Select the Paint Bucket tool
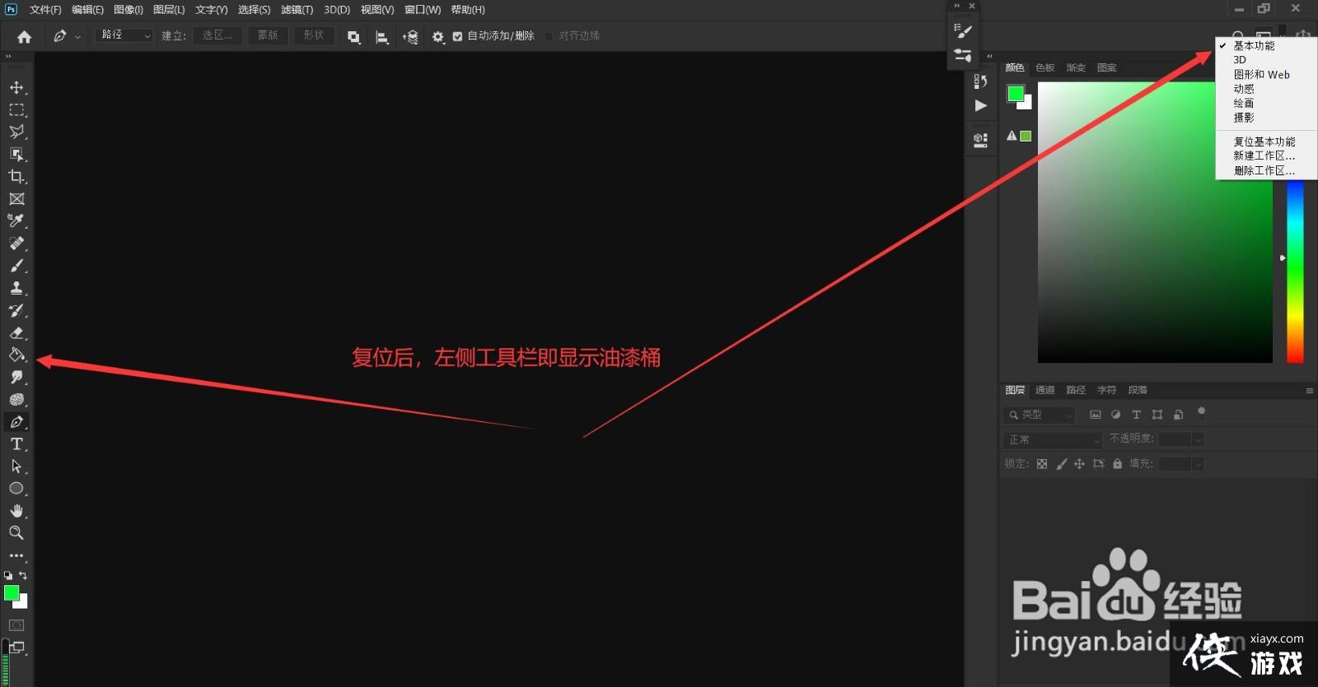1318x687 pixels. tap(16, 355)
